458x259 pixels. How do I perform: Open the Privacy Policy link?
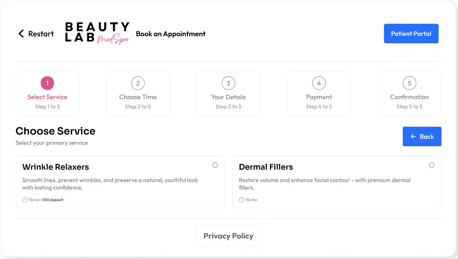pos(228,236)
